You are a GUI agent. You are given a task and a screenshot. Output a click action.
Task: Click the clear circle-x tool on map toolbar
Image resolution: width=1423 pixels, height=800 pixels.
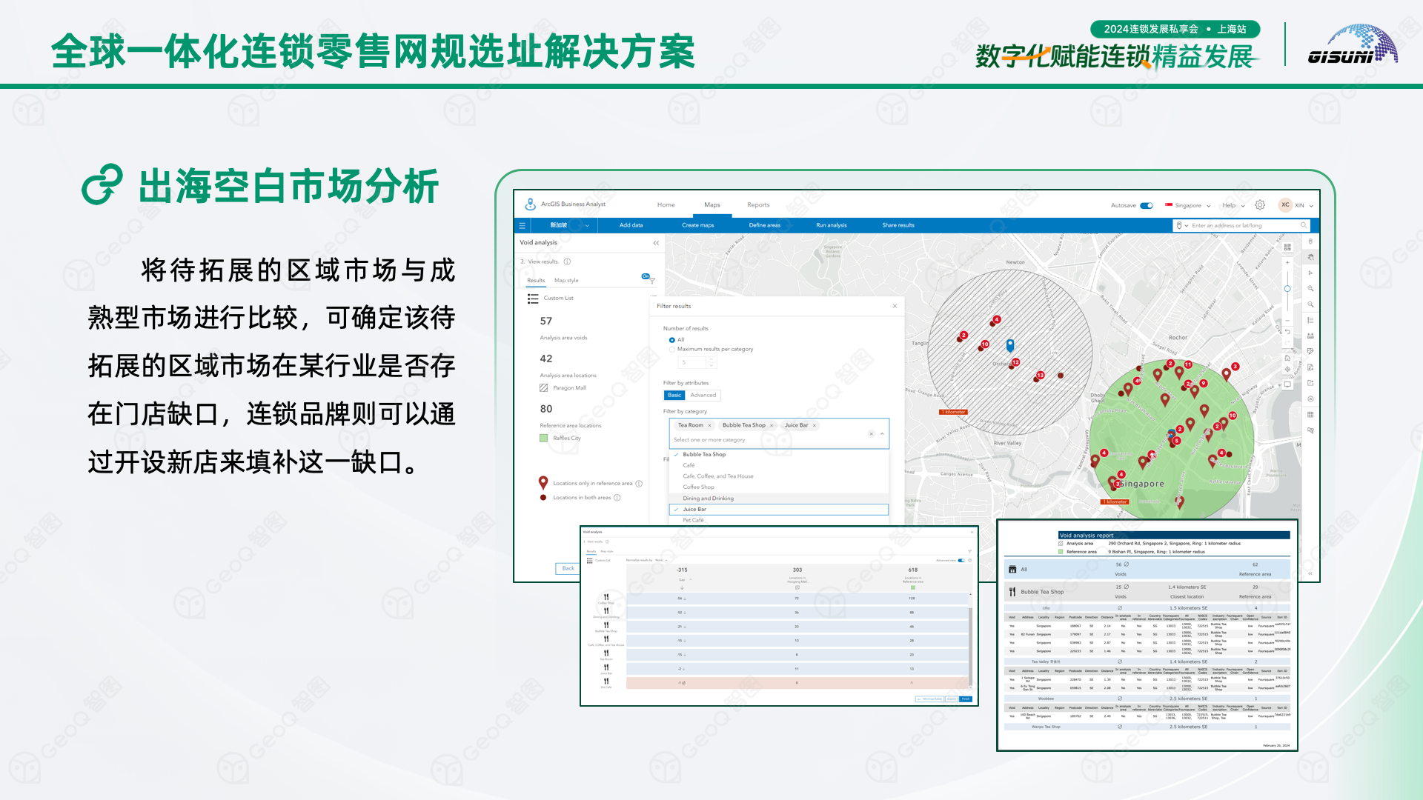[x=1310, y=399]
